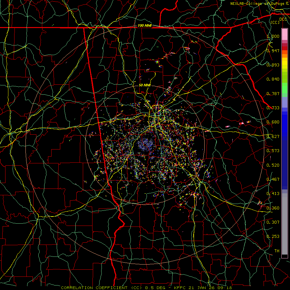Click the red band of the color bar
The image size is (290, 290).
point(285,48)
